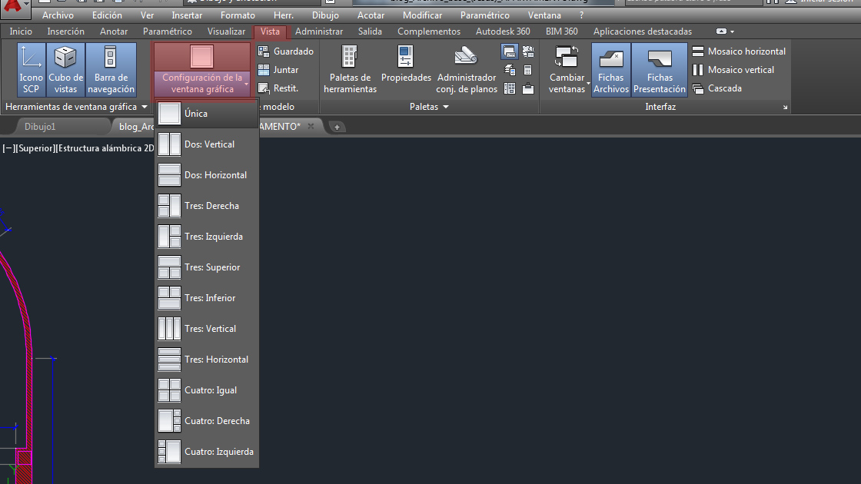Viewport: 861px width, 484px height.
Task: Select Tres: Superior viewport layout
Action: (x=207, y=267)
